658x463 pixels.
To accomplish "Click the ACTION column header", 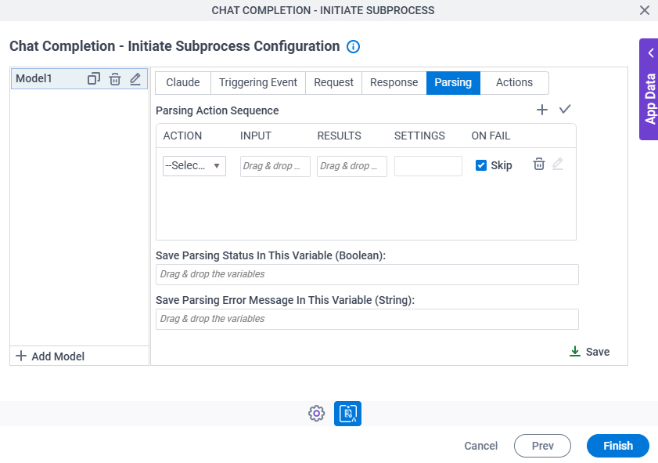I will (x=182, y=136).
